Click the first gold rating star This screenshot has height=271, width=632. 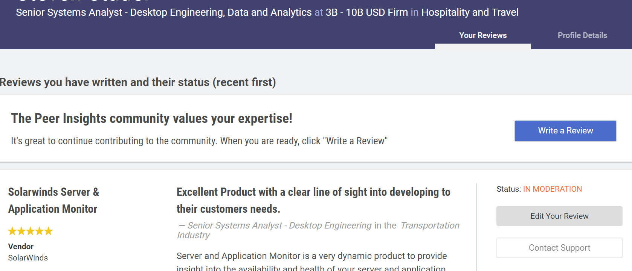click(12, 231)
